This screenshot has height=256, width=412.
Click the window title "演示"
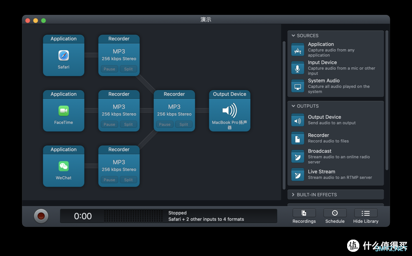click(206, 20)
